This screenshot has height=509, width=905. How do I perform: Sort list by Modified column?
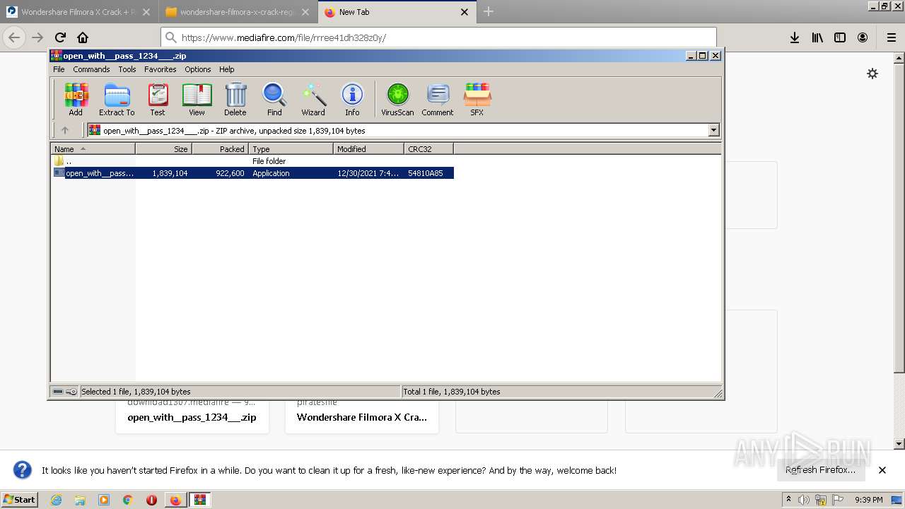pyautogui.click(x=368, y=148)
